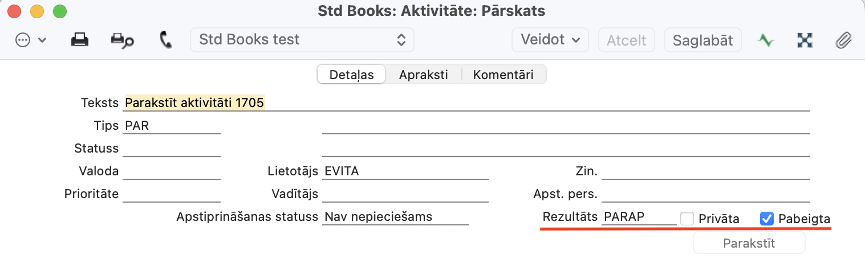865x259 pixels.
Task: Click the chevron beside the ellipsis icon
Action: pos(42,40)
